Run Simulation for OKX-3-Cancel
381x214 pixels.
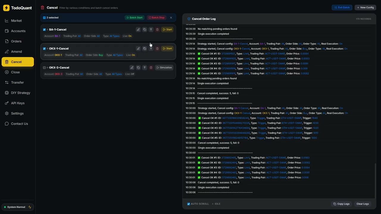164,68
